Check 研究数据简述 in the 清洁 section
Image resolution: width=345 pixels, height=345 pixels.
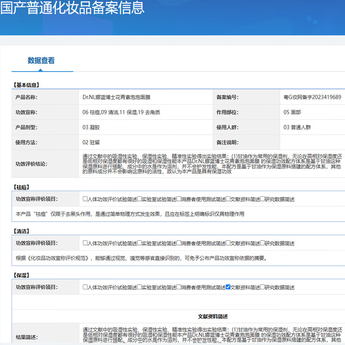pos(263,243)
